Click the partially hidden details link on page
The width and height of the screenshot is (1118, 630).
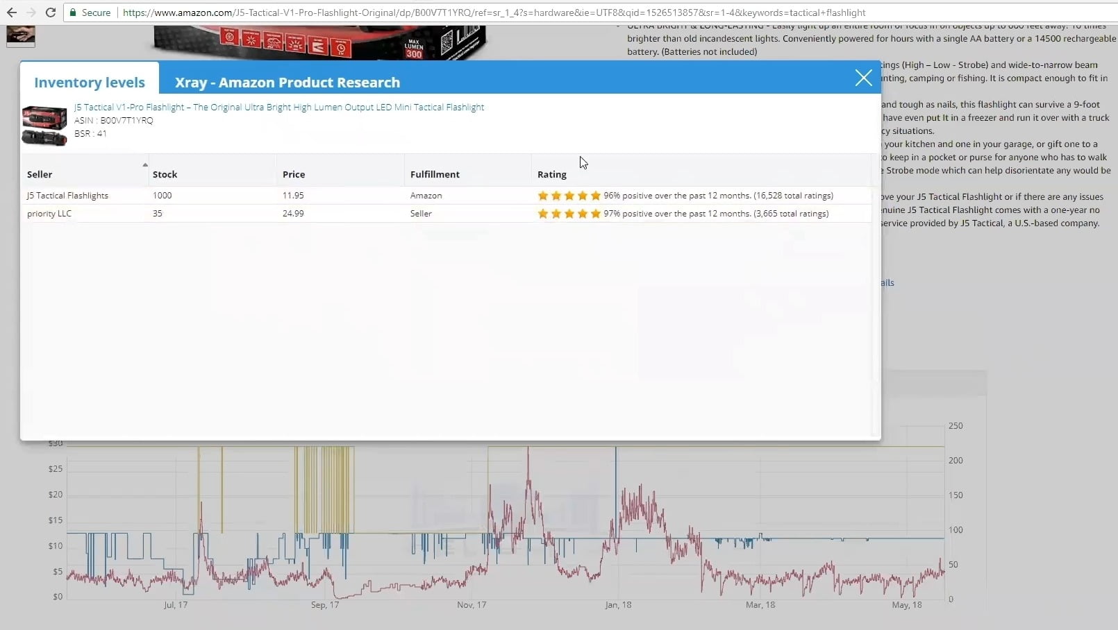(887, 282)
